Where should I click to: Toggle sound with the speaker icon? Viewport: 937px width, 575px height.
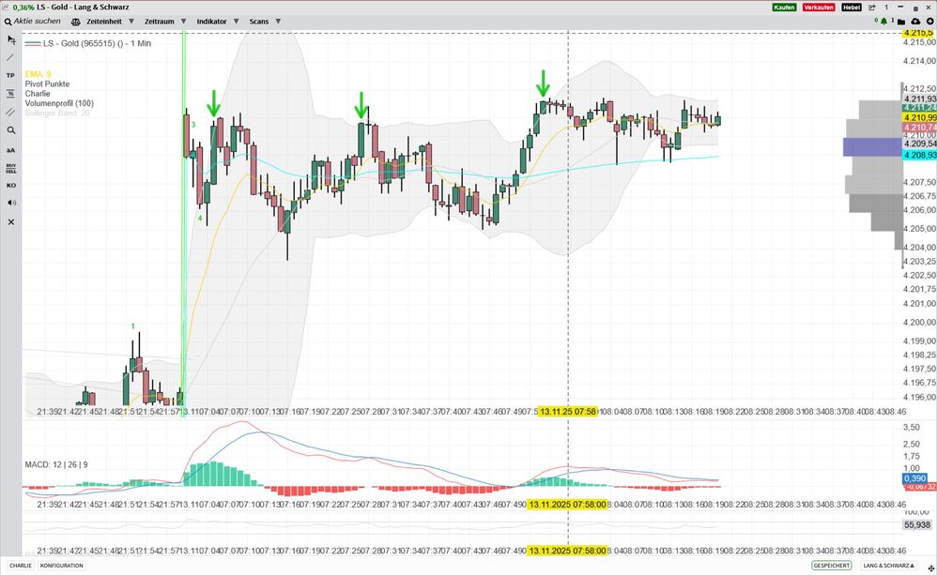pos(10,203)
